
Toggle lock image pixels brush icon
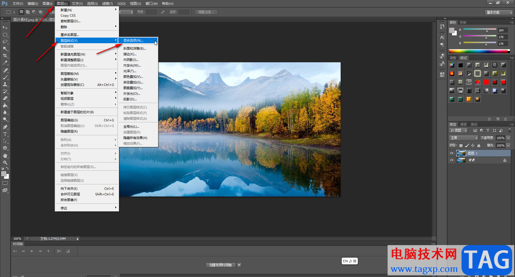click(467, 145)
